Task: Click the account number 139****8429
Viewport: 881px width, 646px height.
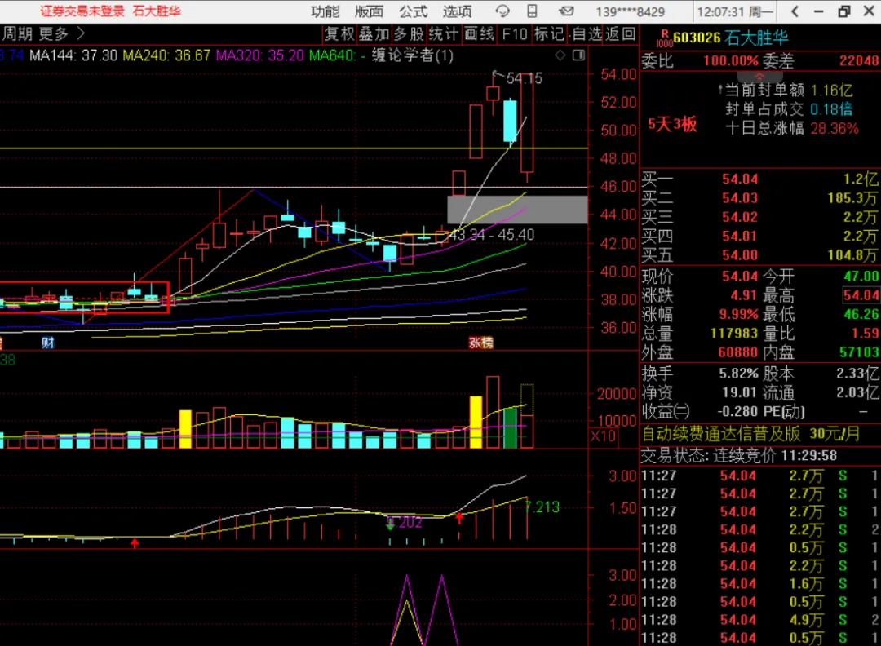Action: [x=630, y=11]
